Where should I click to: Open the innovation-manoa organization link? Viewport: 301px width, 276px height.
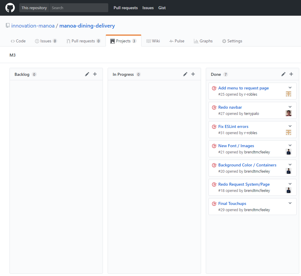coord(33,26)
